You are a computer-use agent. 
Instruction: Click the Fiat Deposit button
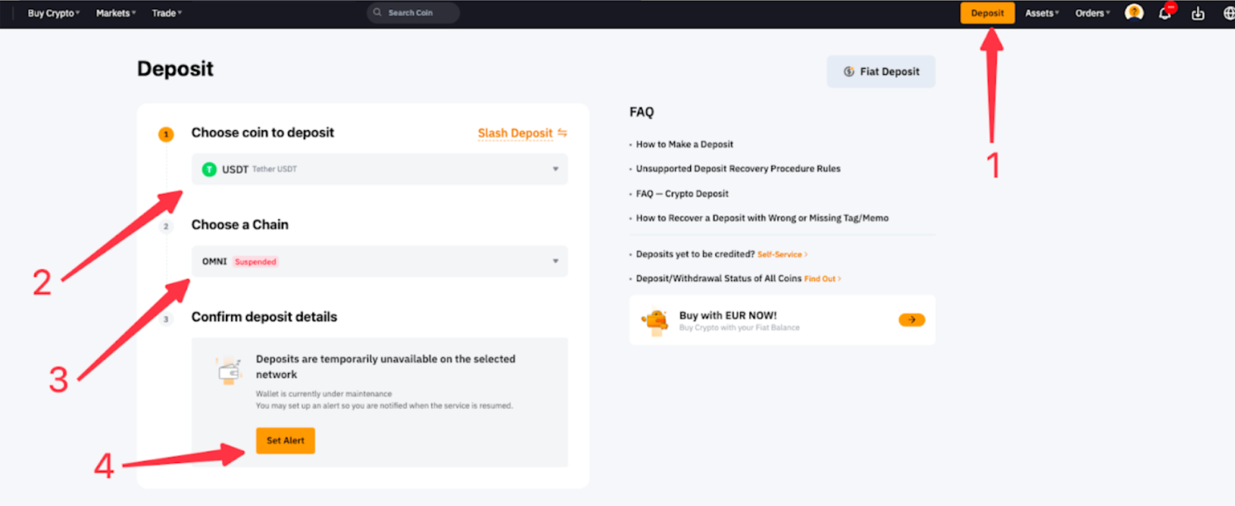(881, 72)
